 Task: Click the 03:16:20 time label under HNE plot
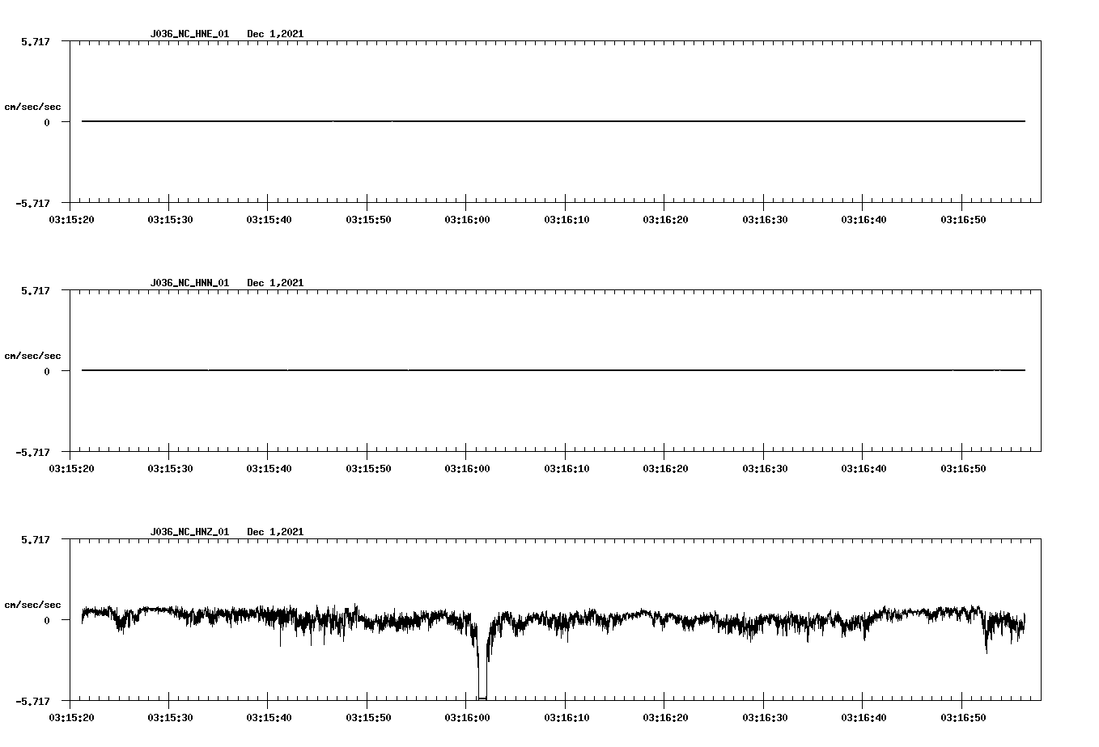click(665, 220)
